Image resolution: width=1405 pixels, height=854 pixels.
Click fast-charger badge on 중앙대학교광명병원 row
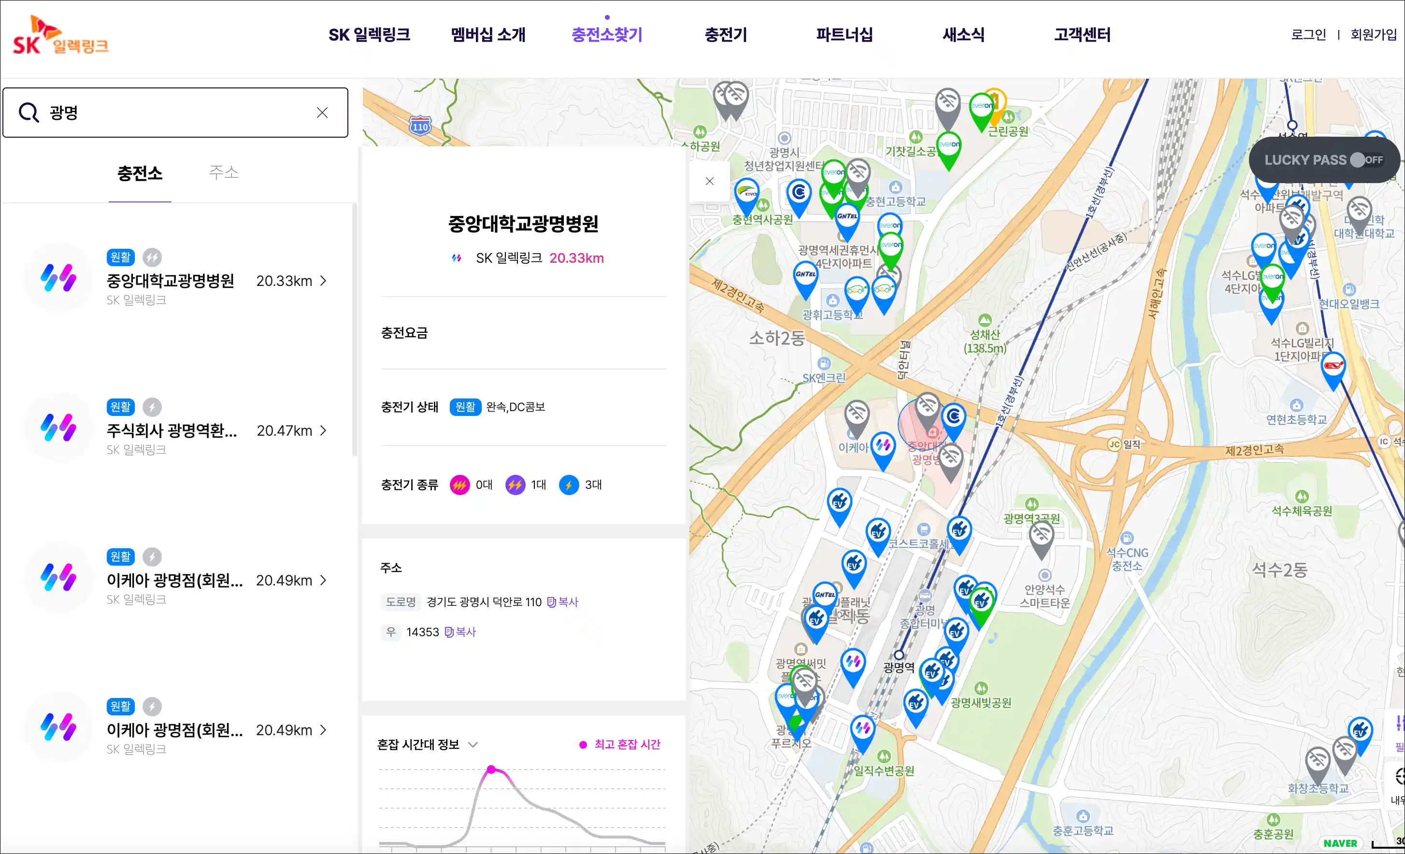coord(152,257)
